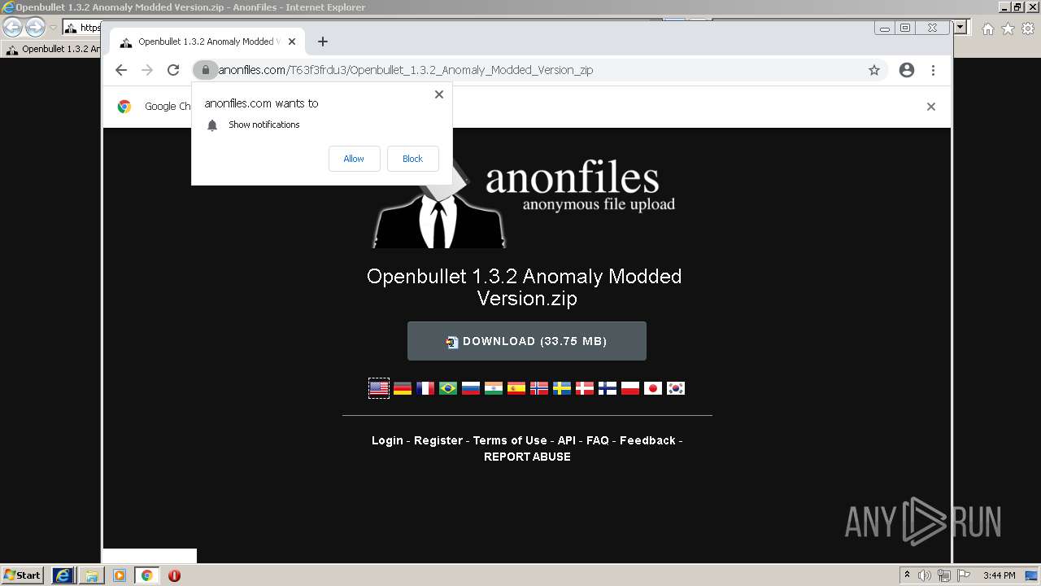The image size is (1041, 586).
Task: Switch language with the German flag
Action: (402, 388)
